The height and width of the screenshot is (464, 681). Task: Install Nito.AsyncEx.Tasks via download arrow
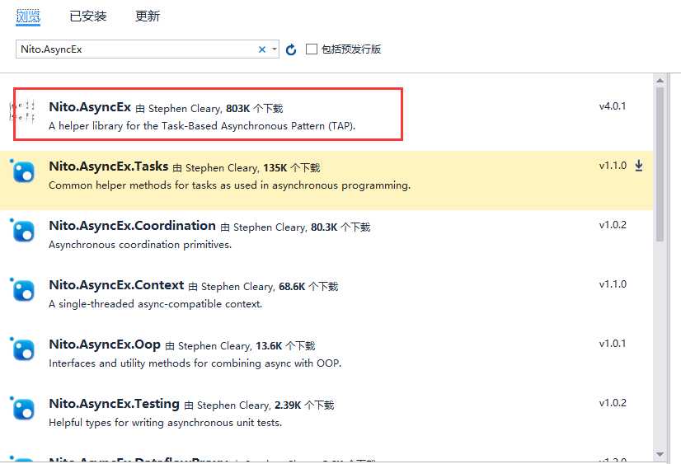pyautogui.click(x=639, y=166)
